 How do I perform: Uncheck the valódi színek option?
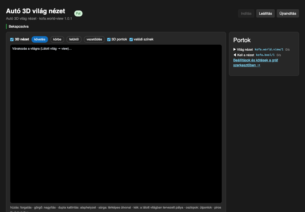coord(131,39)
